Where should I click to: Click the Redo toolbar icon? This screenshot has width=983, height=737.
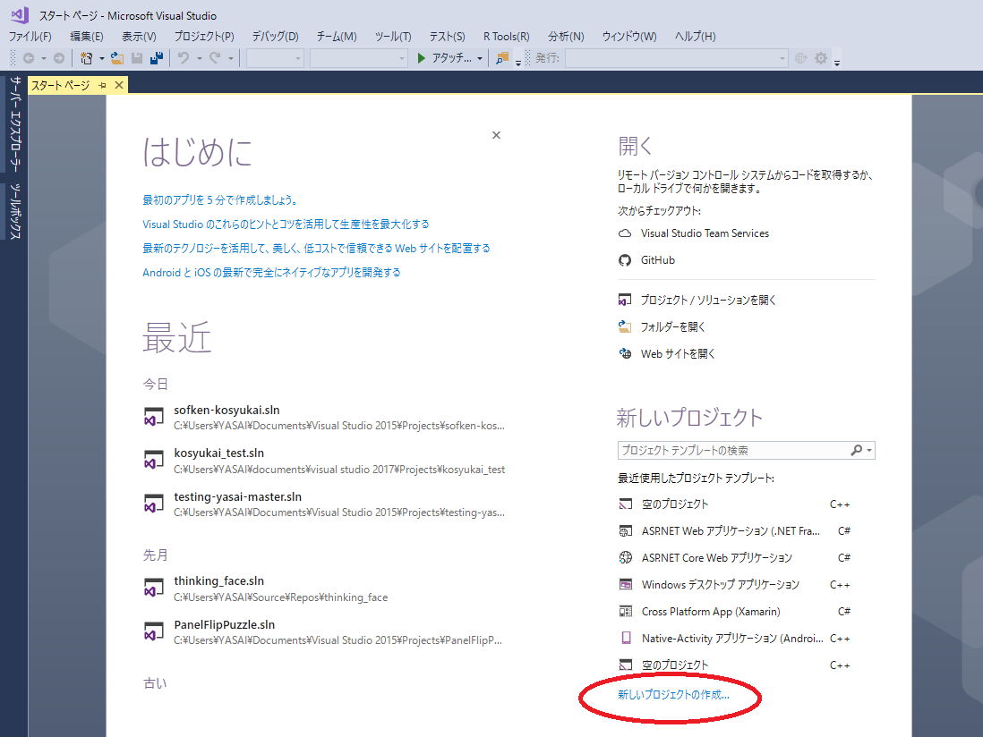click(x=215, y=58)
